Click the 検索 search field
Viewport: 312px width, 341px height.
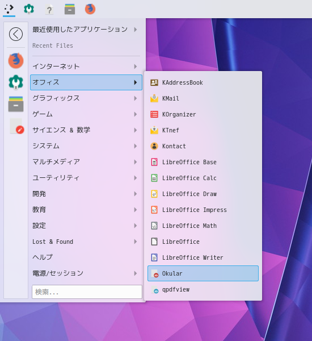[87, 292]
